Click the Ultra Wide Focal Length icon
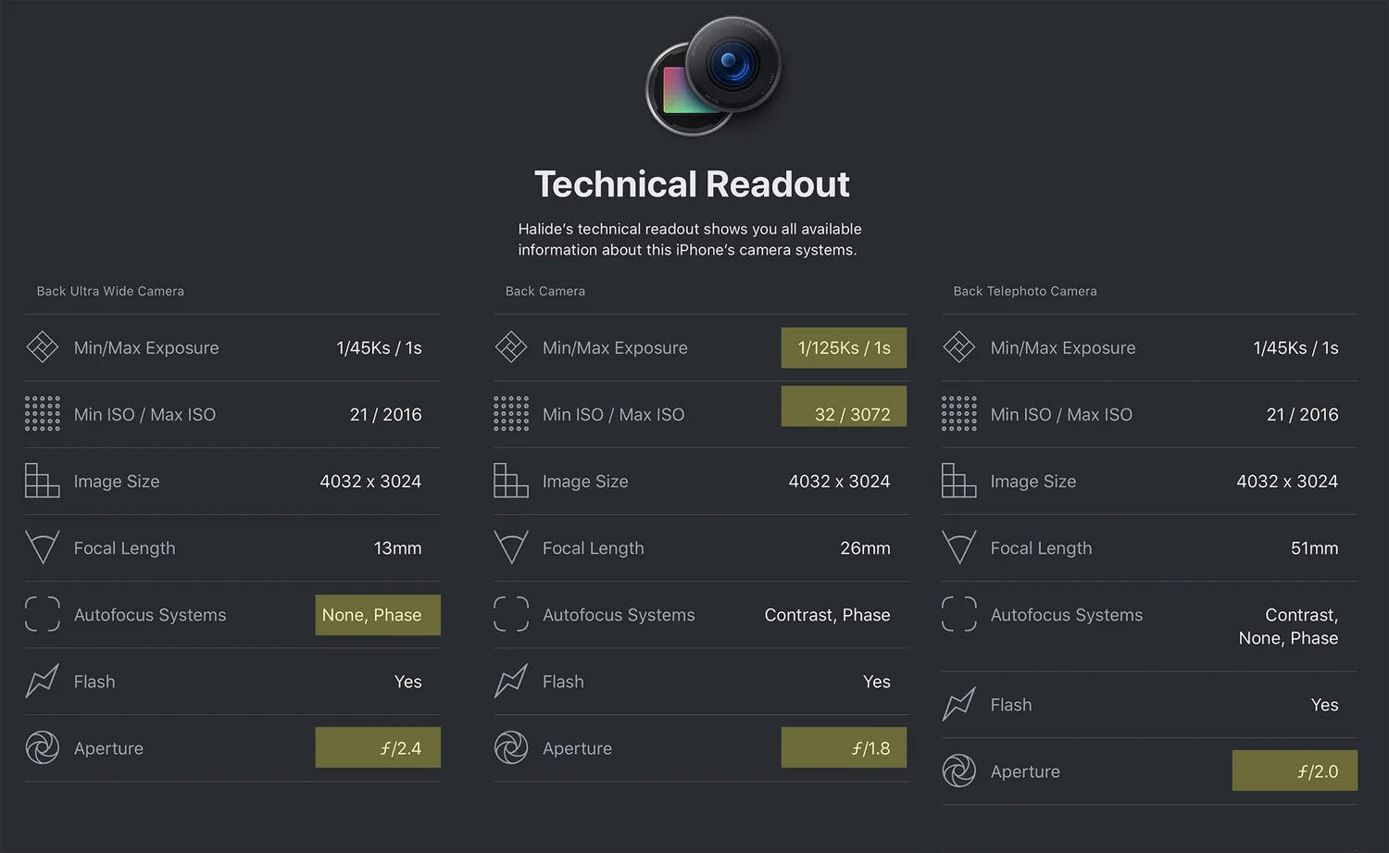Screen dimensions: 1389x853 coord(43,547)
